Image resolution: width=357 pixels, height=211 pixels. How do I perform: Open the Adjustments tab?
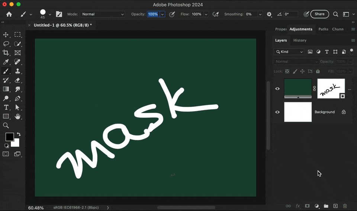point(301,29)
